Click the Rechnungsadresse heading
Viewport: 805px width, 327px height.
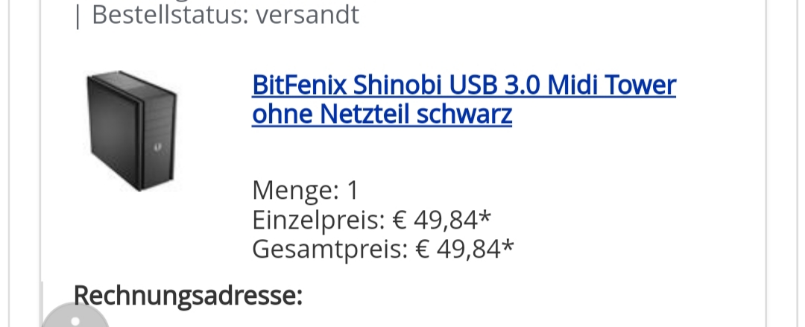(188, 295)
